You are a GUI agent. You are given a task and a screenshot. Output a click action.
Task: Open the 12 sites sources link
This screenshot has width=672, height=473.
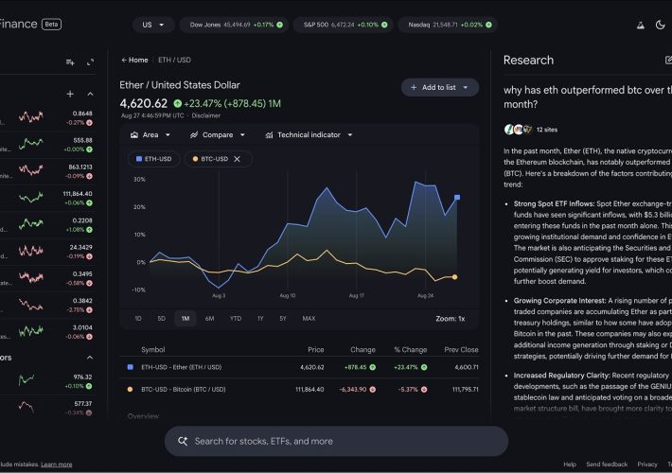point(547,130)
